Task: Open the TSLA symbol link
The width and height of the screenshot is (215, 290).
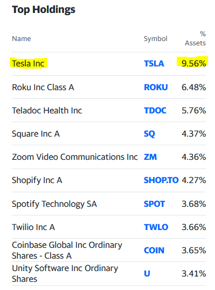Action: (x=154, y=64)
